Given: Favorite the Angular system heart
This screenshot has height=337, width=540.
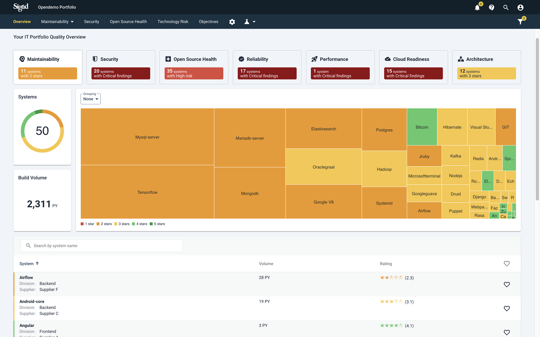Looking at the screenshot, I should (x=507, y=333).
